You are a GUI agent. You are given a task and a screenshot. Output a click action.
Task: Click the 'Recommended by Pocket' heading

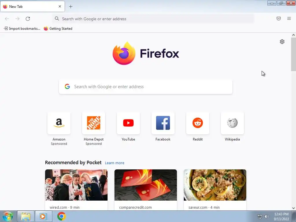point(73,162)
